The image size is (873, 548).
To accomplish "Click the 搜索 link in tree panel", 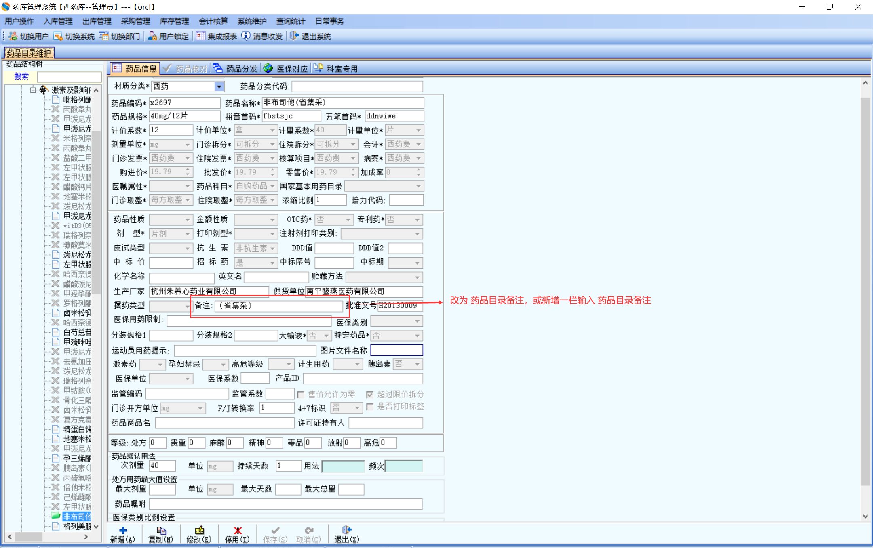I will pos(21,76).
